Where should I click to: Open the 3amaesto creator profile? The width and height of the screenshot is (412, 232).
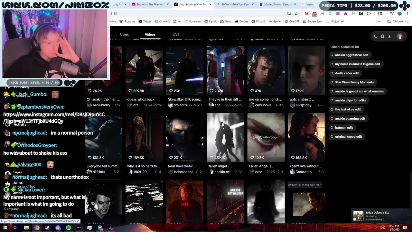[x=301, y=172]
